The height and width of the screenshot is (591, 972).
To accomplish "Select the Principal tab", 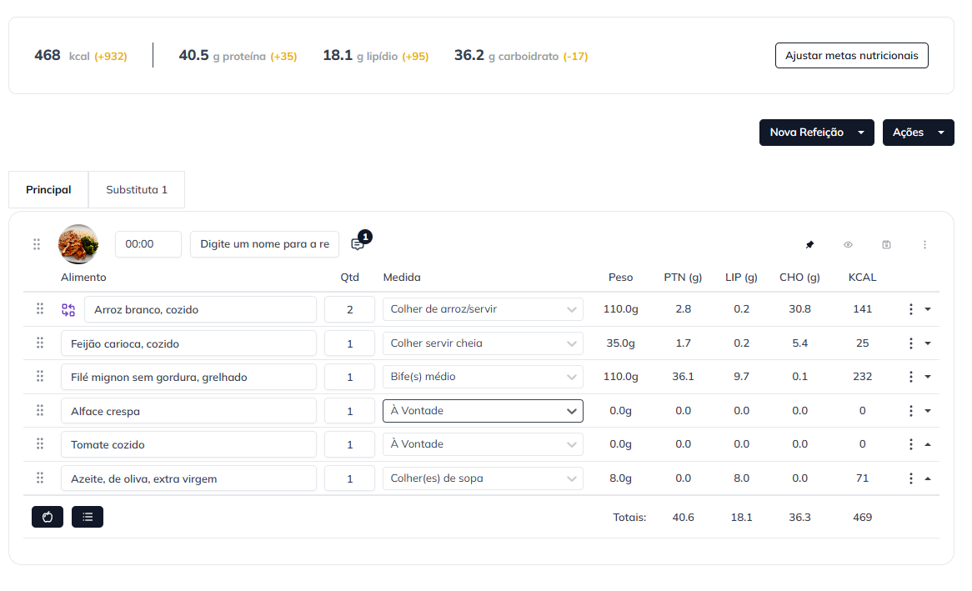I will click(48, 190).
